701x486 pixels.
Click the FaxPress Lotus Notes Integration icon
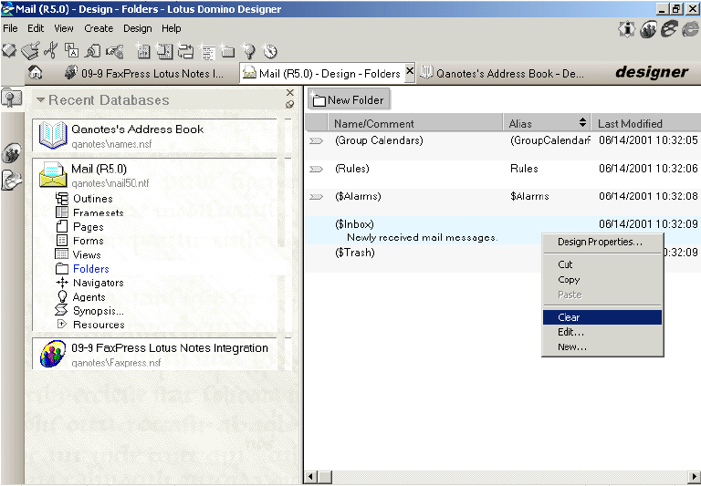pyautogui.click(x=53, y=354)
